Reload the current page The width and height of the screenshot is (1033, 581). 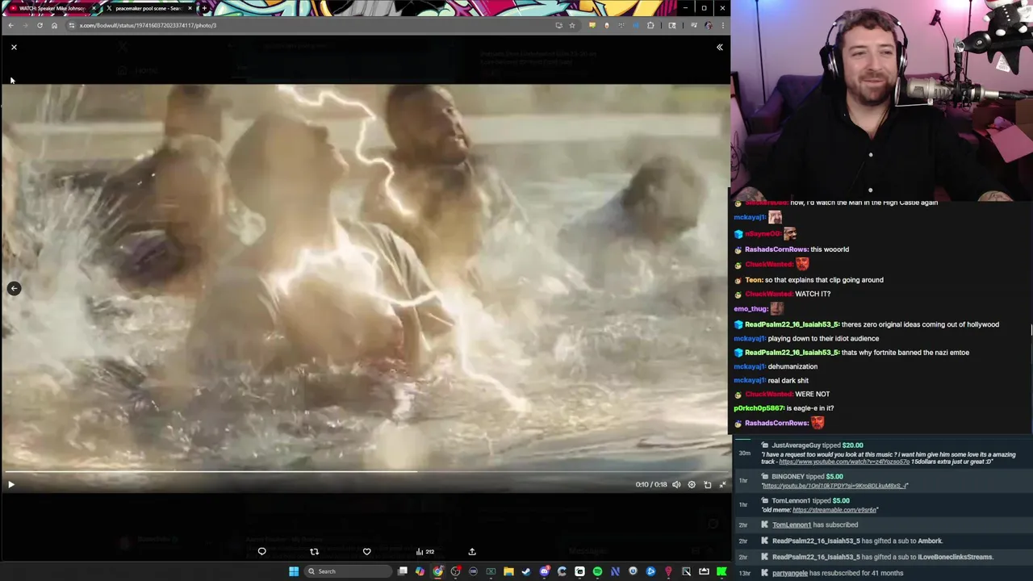pos(40,25)
